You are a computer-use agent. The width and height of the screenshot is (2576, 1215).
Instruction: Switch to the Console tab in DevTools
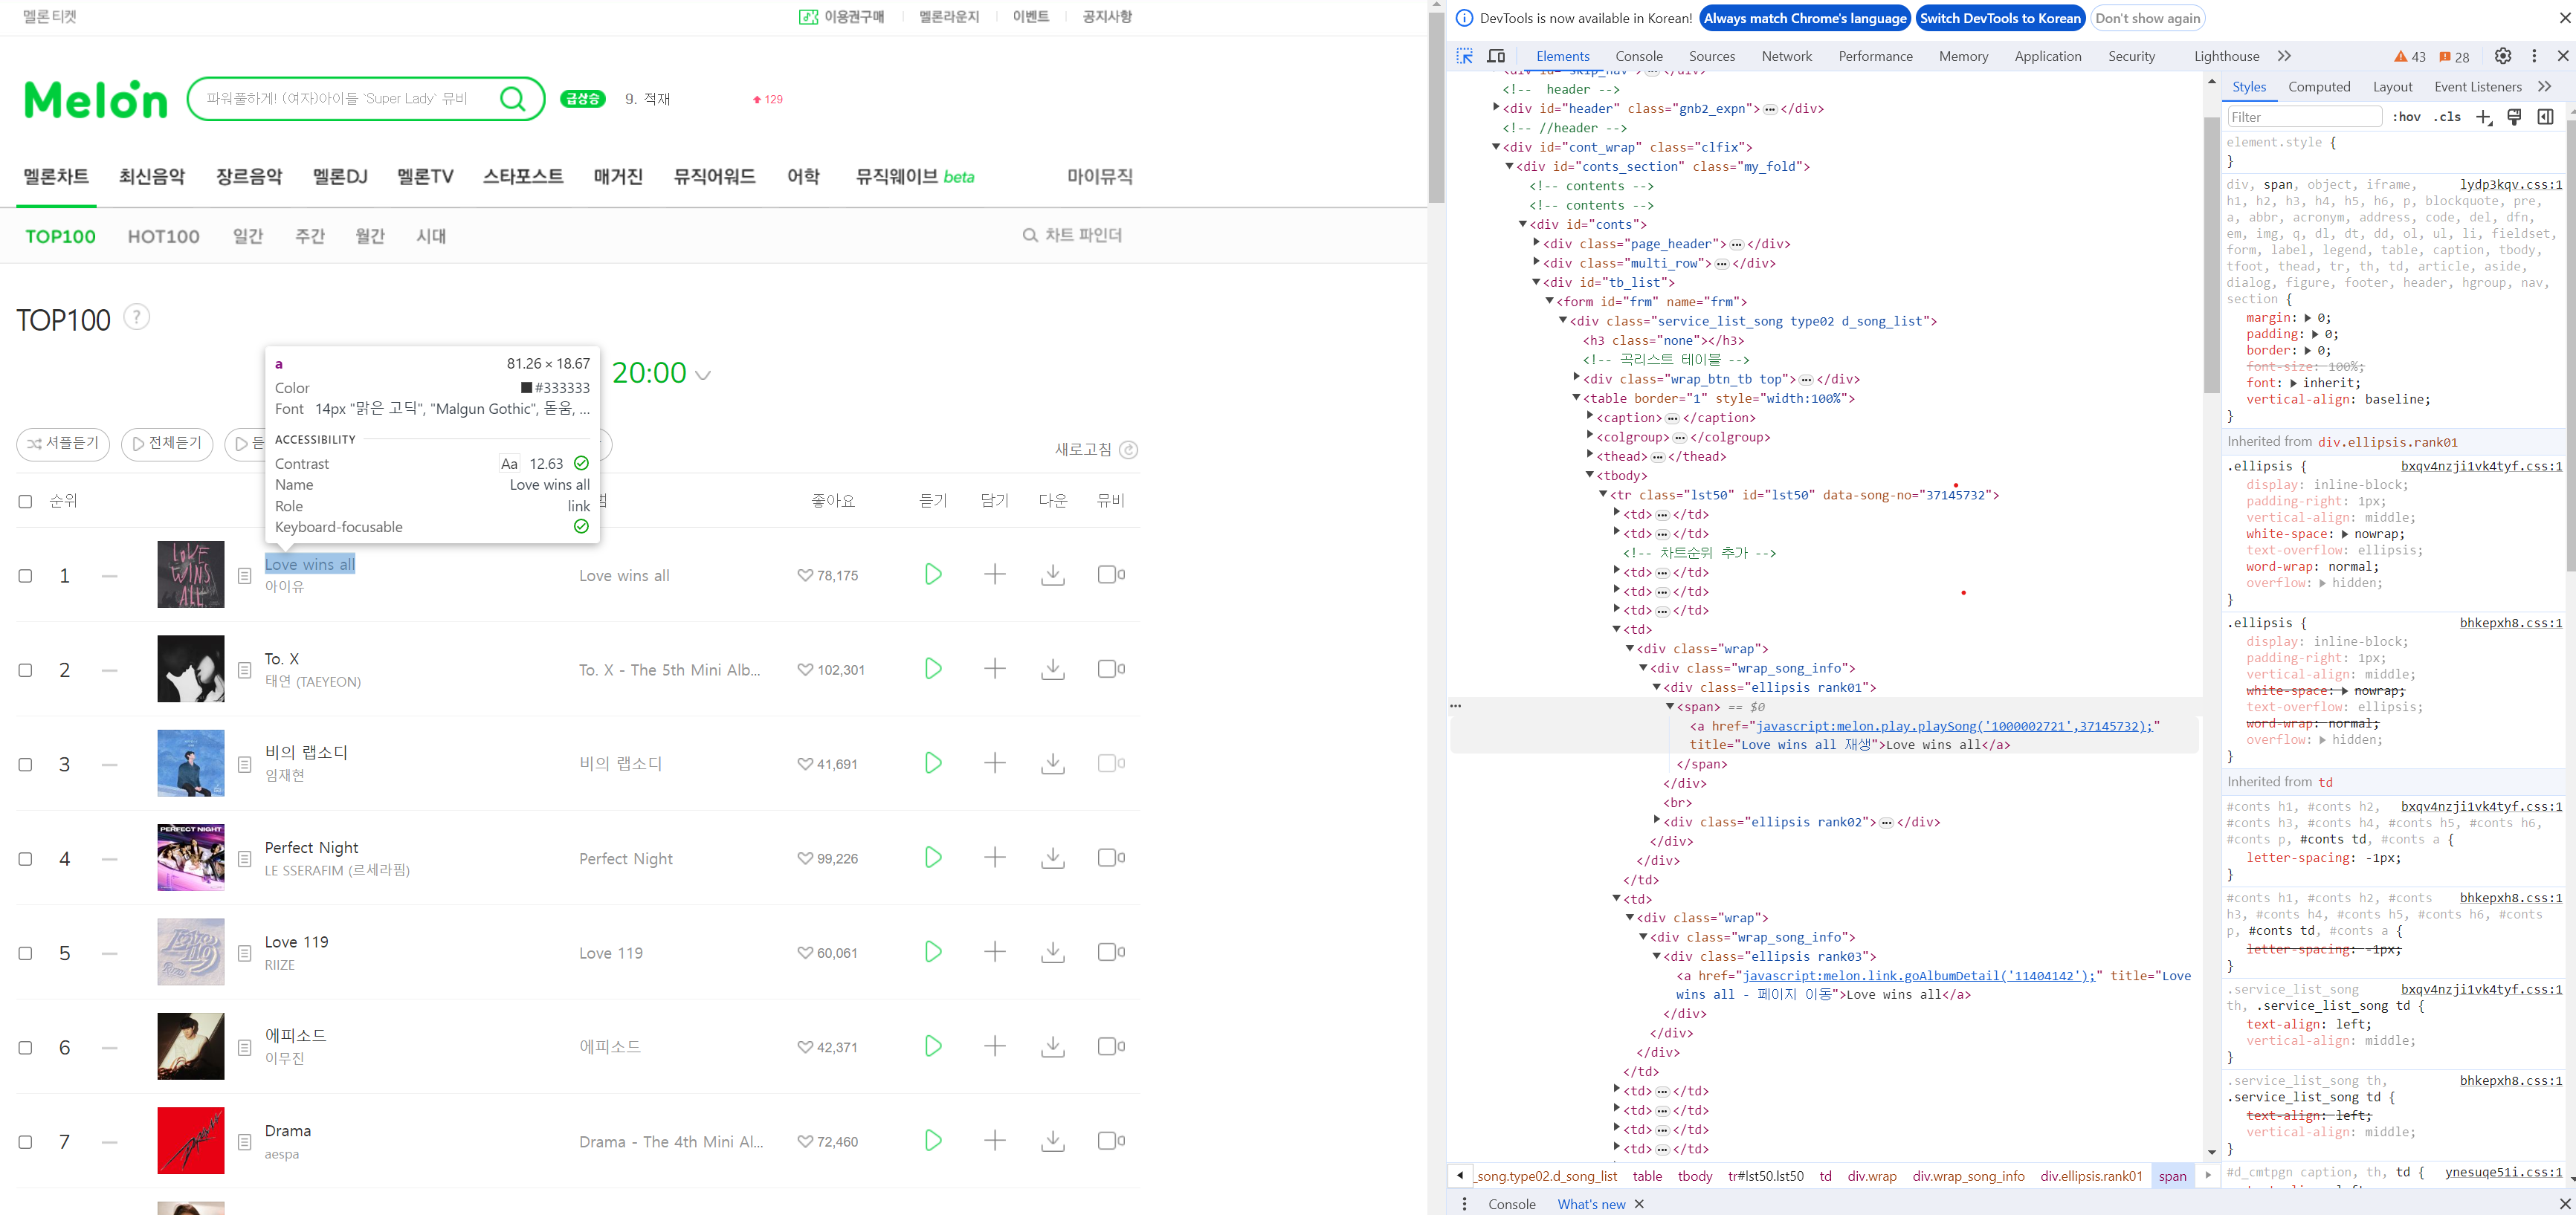(x=1638, y=56)
